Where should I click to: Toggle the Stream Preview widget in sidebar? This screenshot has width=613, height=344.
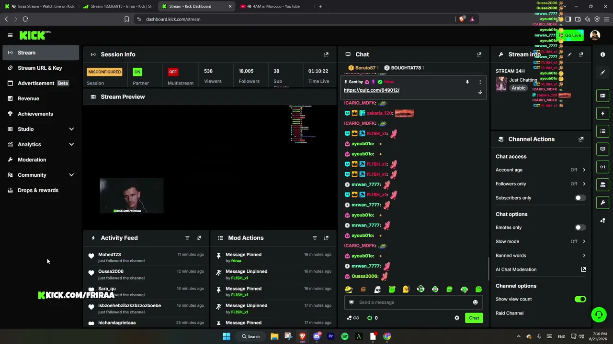pos(602,96)
